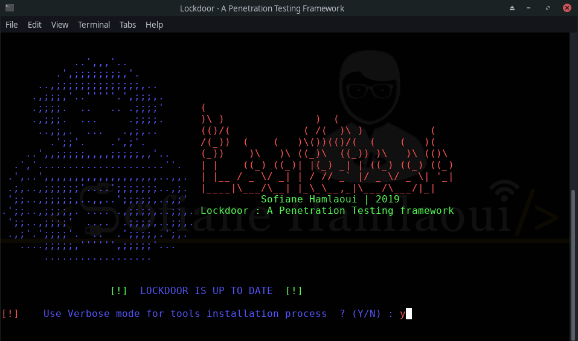Click the blue ASCII art padlock graphic
The image size is (578, 341).
98,159
